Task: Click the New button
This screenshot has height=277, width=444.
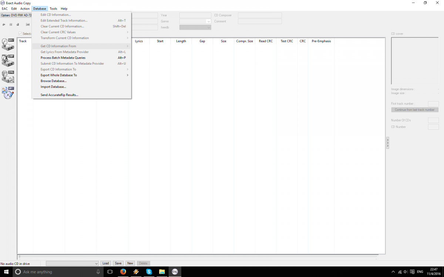Action: (130, 263)
